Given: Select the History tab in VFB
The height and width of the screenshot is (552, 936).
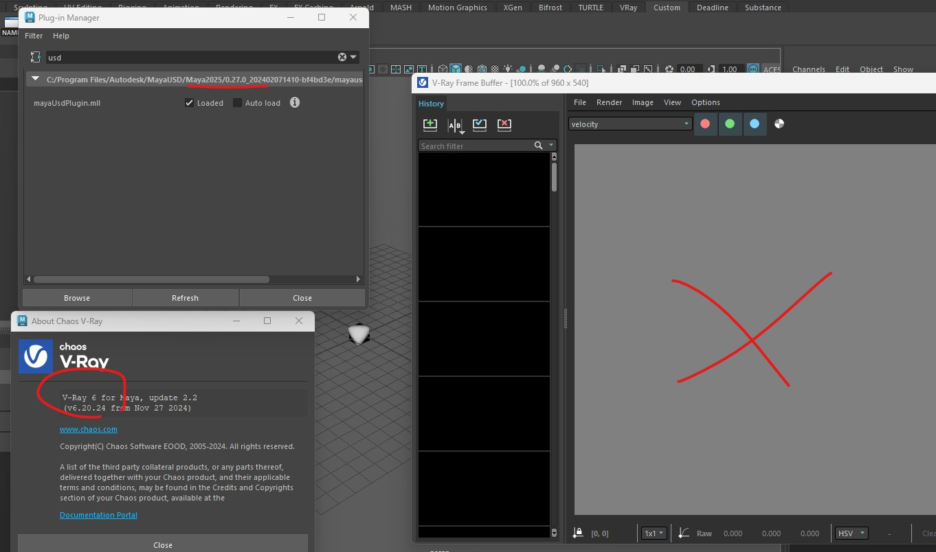Looking at the screenshot, I should (x=432, y=104).
